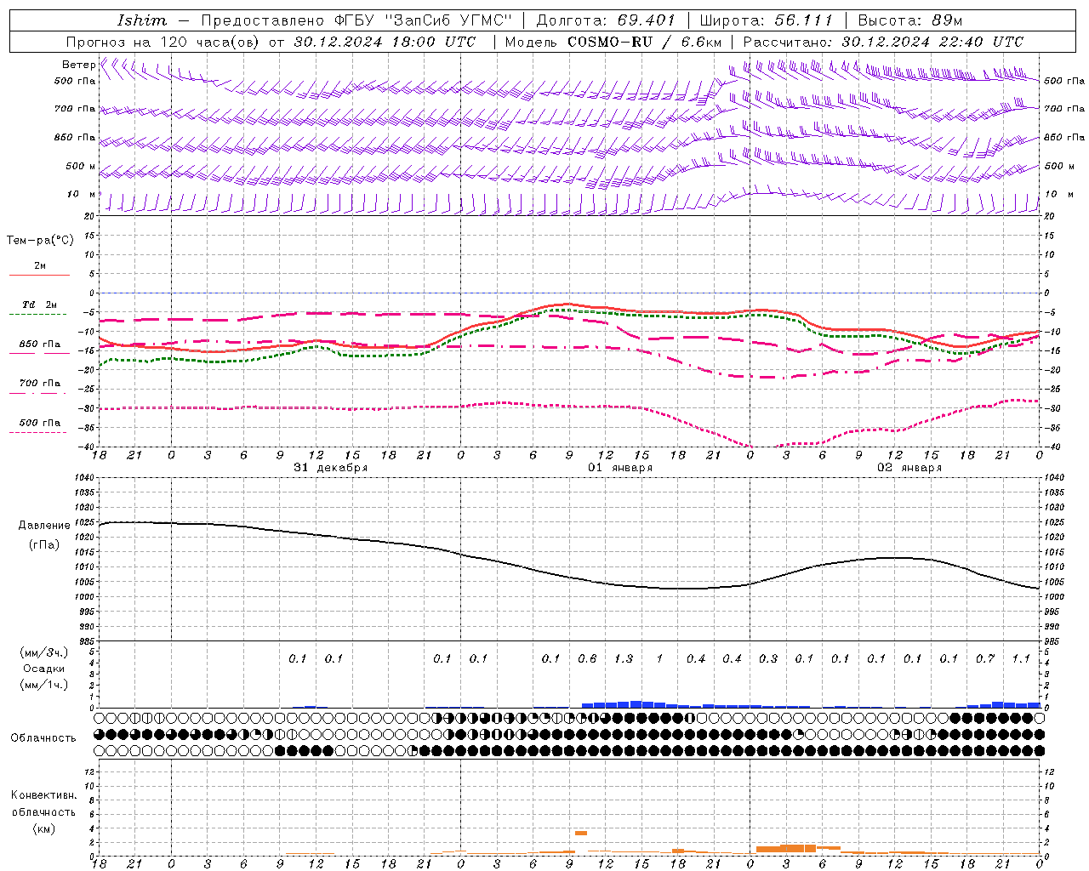Click the 31 декабря date label

click(x=330, y=468)
